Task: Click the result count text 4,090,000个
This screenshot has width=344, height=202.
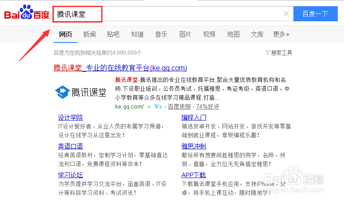Action: [x=127, y=53]
